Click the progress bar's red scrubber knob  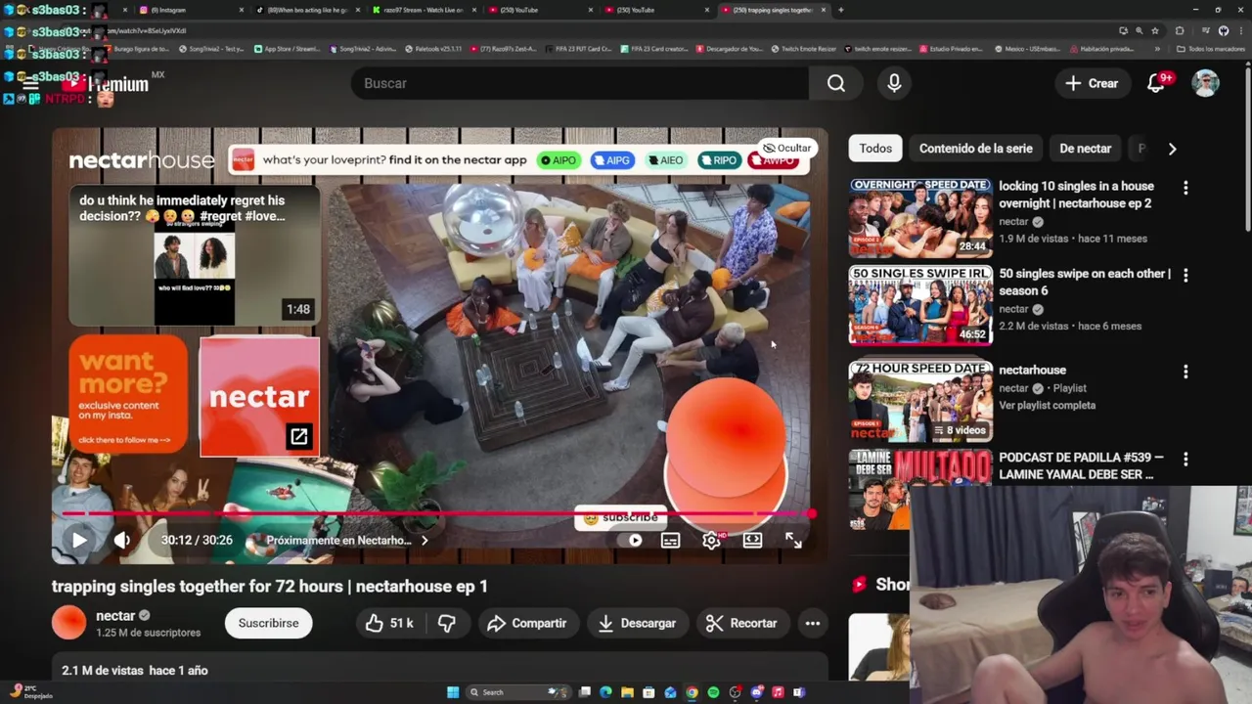[x=811, y=513]
